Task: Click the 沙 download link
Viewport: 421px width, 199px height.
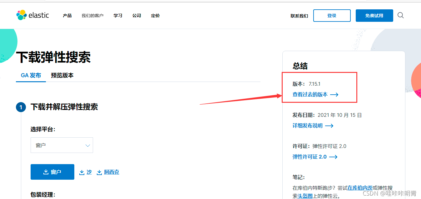Action: [89, 172]
